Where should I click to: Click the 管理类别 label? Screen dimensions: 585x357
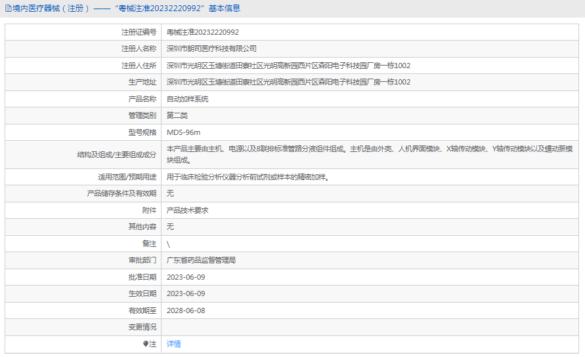point(142,115)
